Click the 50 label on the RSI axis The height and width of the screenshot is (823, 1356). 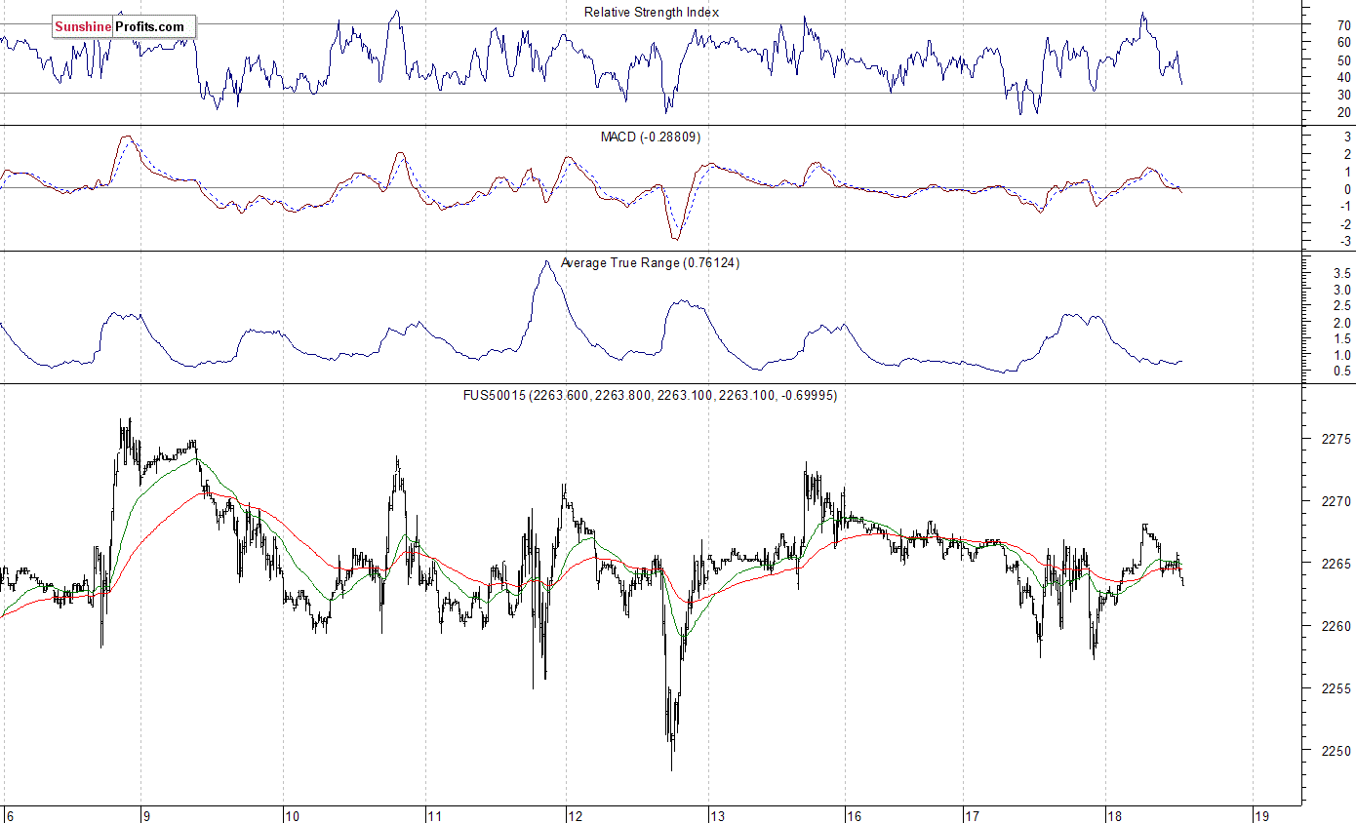(1344, 59)
